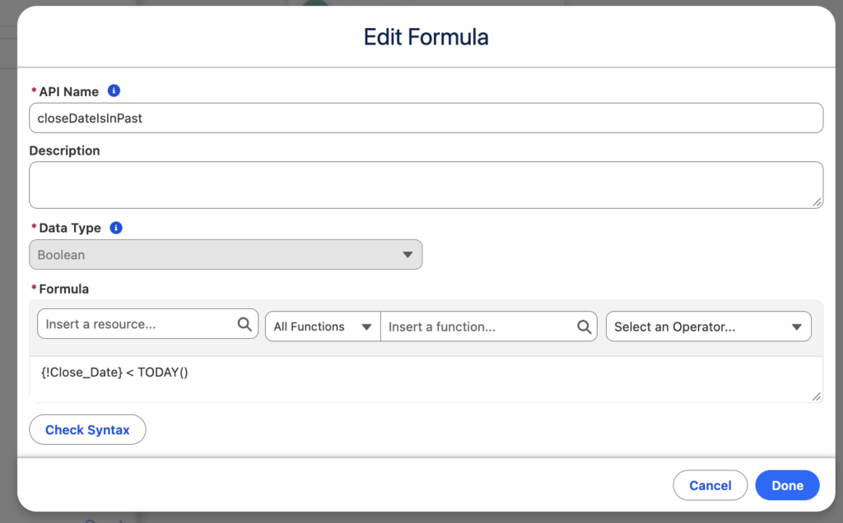
Task: Click the Cancel button
Action: [710, 485]
